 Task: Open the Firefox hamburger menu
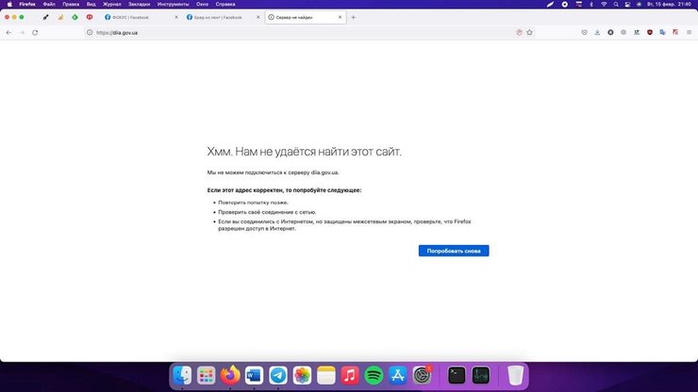689,32
